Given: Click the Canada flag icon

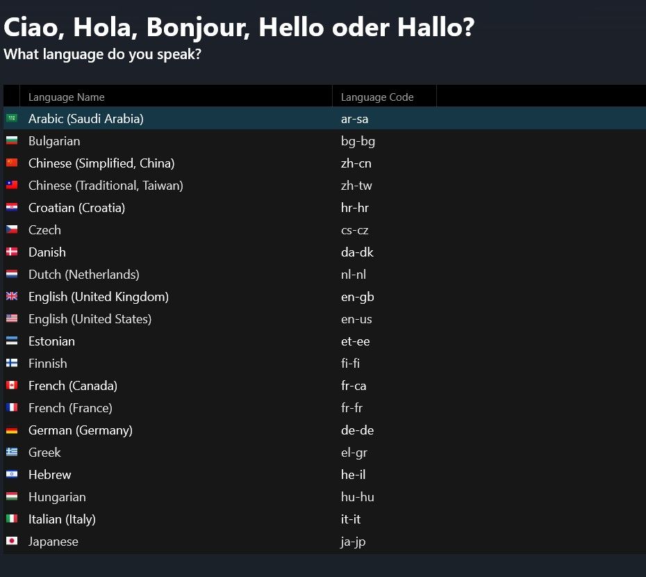Looking at the screenshot, I should click(x=12, y=385).
